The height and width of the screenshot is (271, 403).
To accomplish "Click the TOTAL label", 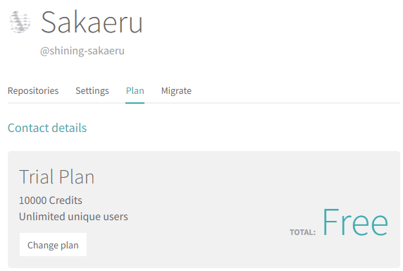I will point(303,232).
